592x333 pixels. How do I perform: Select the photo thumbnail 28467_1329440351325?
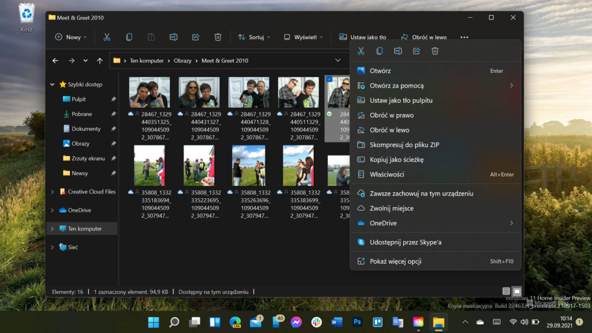(150, 92)
